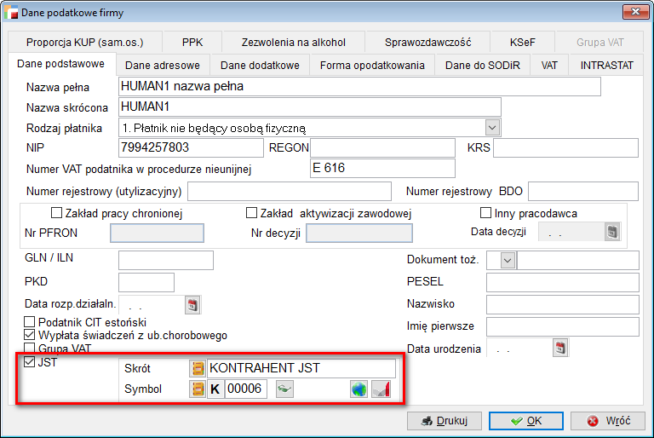Switch to the KSeF tab
The image size is (654, 438).
[x=522, y=42]
